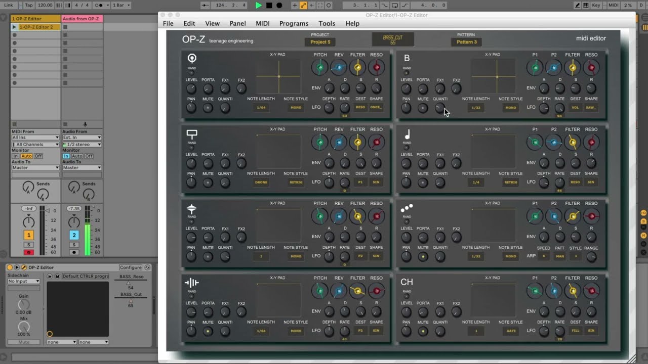Click the Project 5 display button
648x364 pixels.
click(x=320, y=42)
